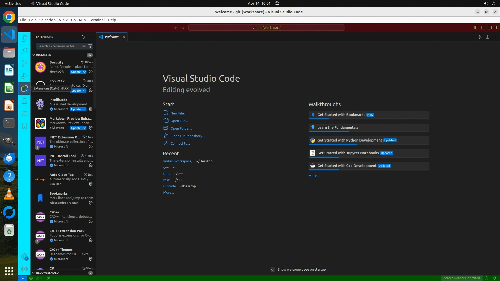500x281 pixels.
Task: Update the IntelliCode extension
Action: [76, 109]
